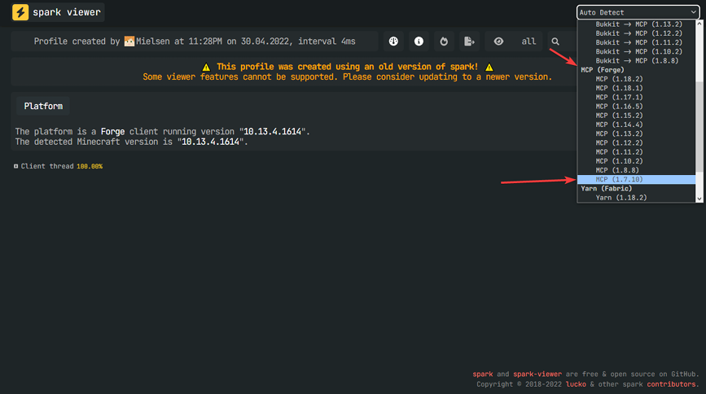706x394 pixels.
Task: Open the flame graph view icon
Action: [444, 42]
